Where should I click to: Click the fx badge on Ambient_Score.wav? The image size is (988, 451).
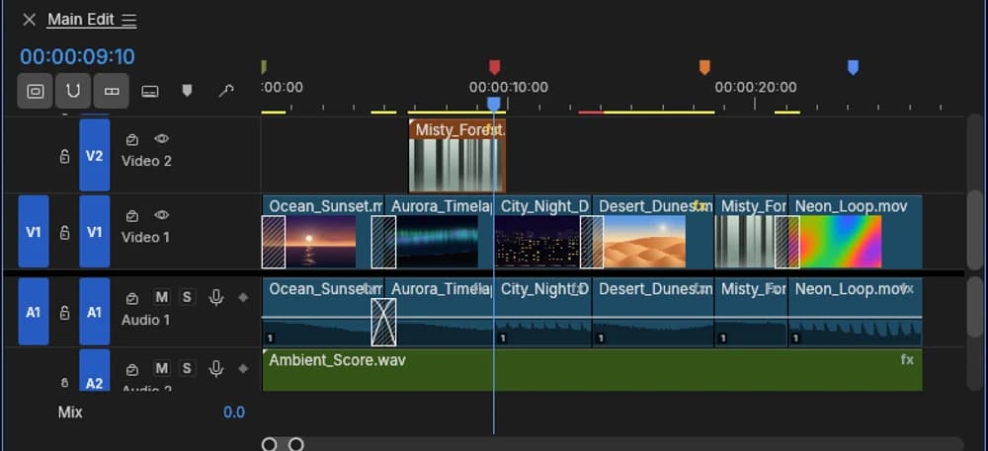click(x=907, y=360)
